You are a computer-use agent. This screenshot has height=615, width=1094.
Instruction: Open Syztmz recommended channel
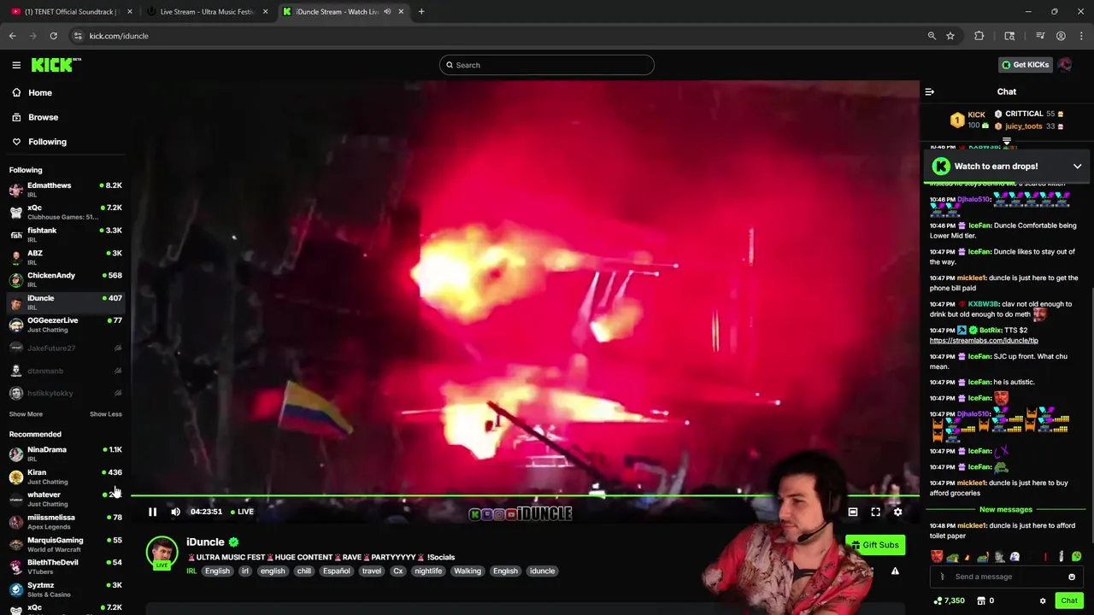pos(66,589)
